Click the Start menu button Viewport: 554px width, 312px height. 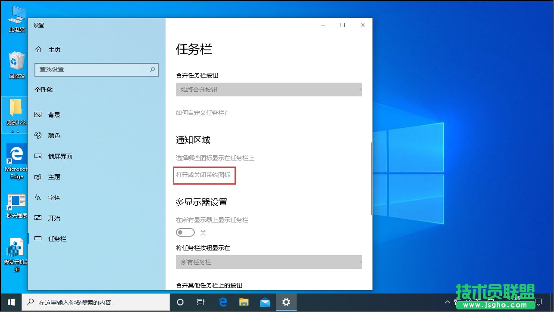coord(10,303)
